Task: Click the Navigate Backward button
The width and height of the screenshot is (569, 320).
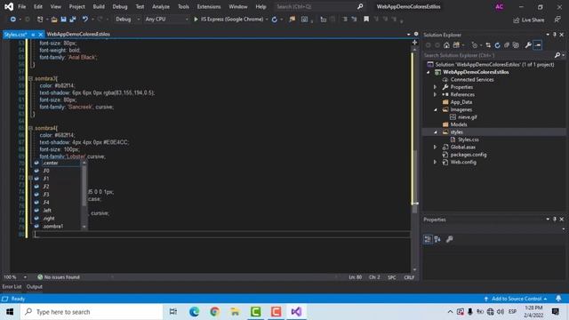Action: tap(12, 20)
